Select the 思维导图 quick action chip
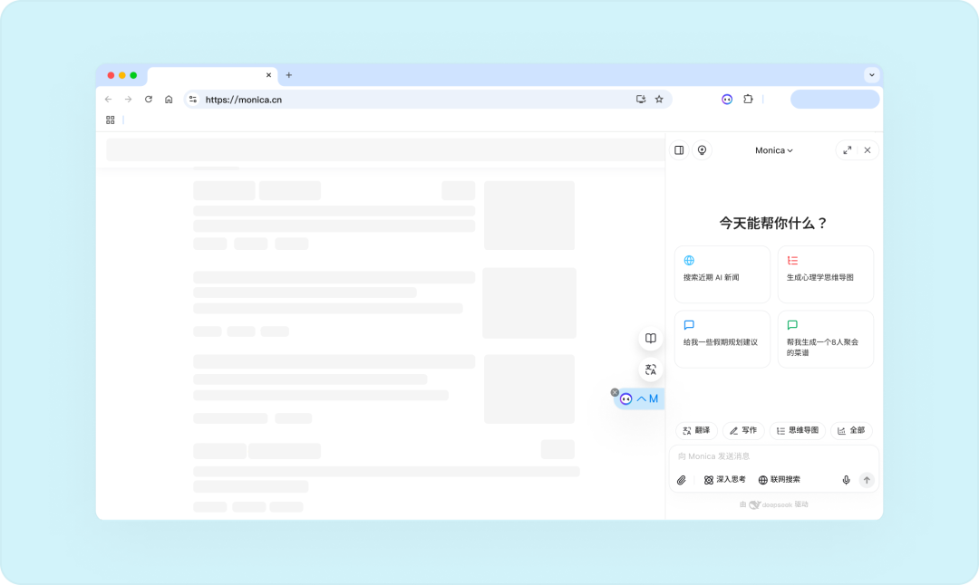 [x=798, y=430]
